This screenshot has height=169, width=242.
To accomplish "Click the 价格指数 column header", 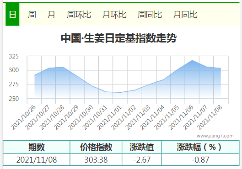I will (x=96, y=147).
